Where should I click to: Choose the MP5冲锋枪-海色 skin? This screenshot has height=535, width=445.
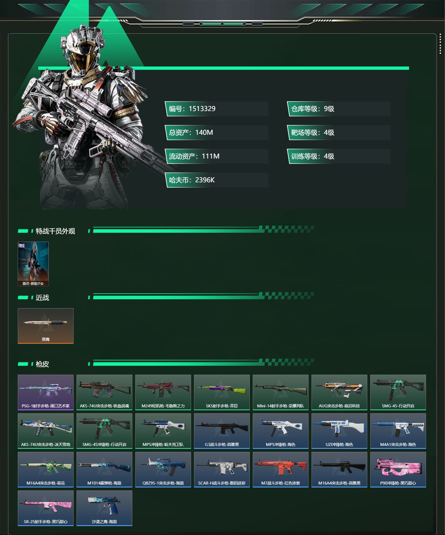pyautogui.click(x=281, y=431)
